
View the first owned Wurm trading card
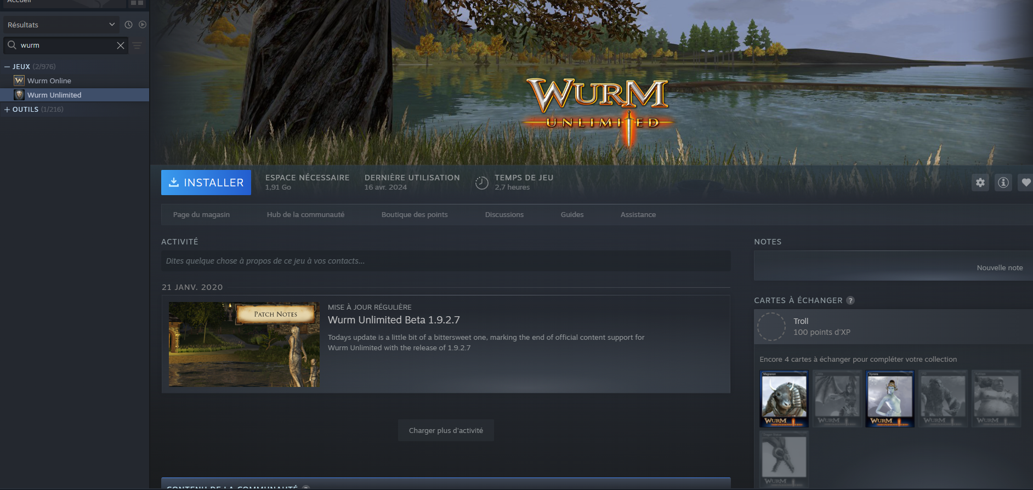[784, 398]
